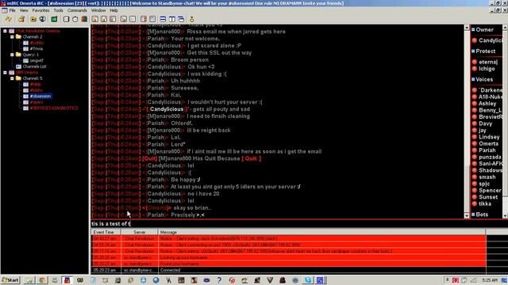Click the Windows Start button
508x285 pixels.
pyautogui.click(x=10, y=280)
